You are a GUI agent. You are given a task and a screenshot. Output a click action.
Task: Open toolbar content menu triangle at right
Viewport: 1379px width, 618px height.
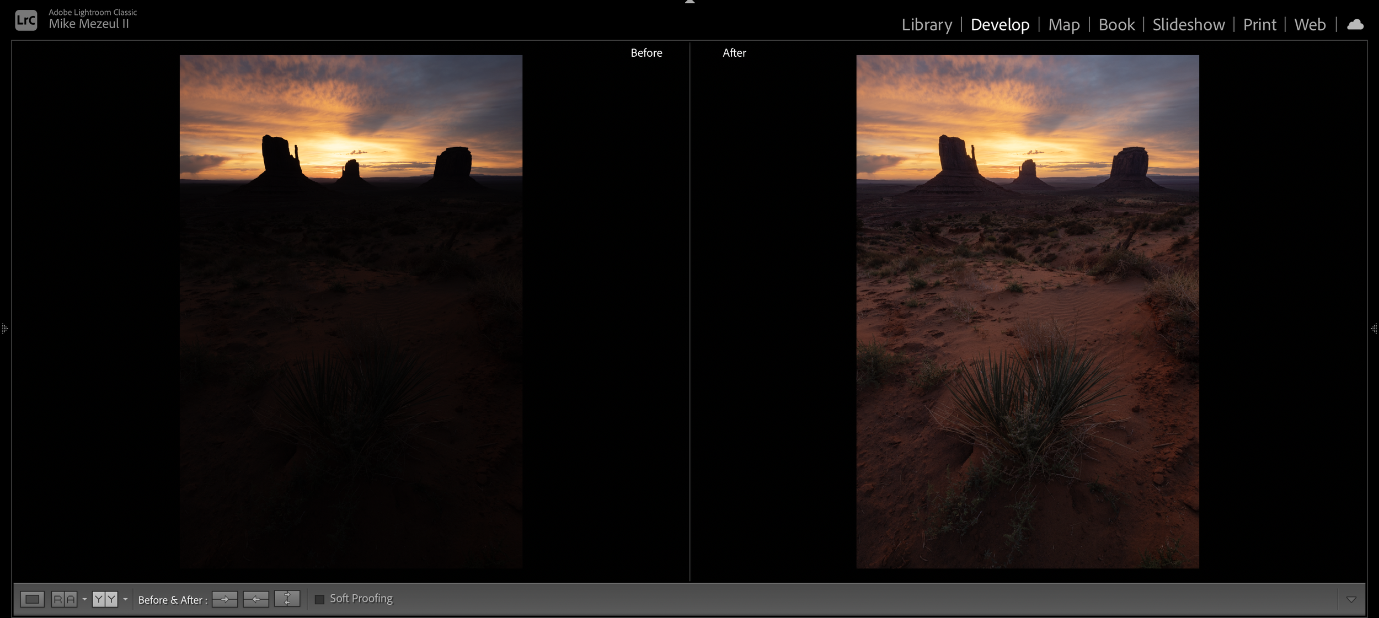tap(1351, 599)
